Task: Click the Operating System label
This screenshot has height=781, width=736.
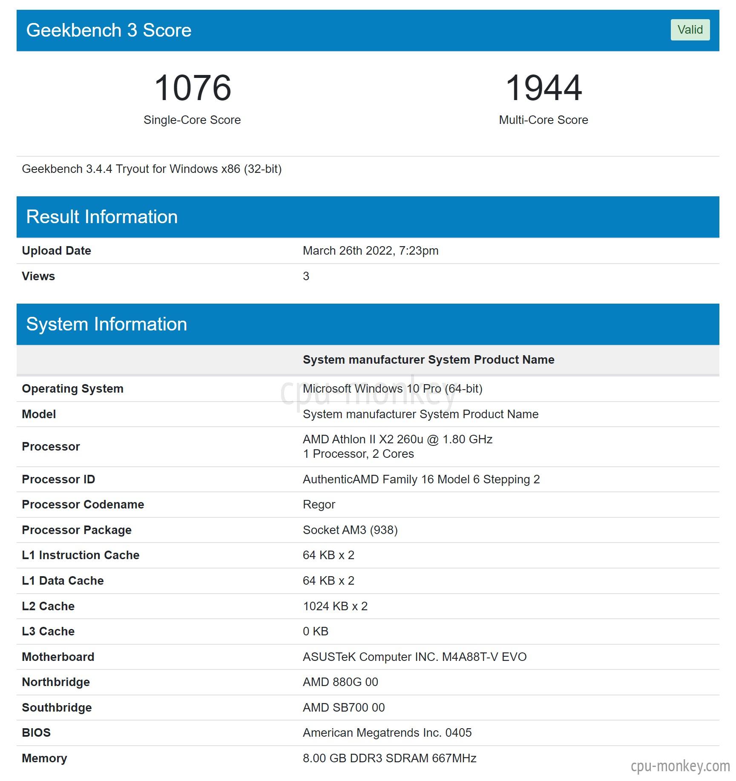Action: [72, 388]
